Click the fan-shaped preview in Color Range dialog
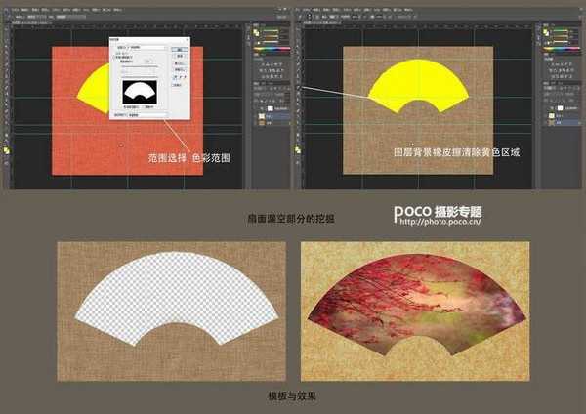The image size is (586, 414). pos(139,92)
